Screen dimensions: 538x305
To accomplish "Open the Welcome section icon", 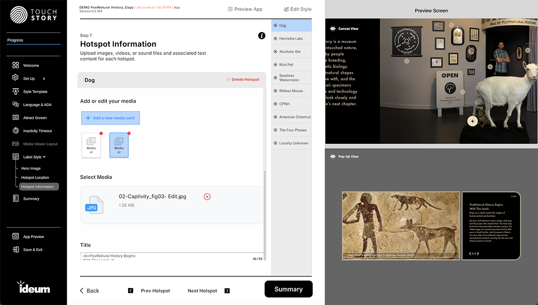I will click(15, 65).
